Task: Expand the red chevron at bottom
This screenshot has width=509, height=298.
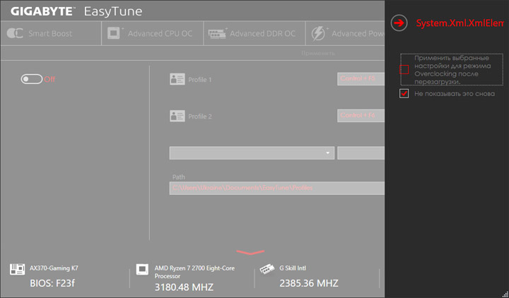Action: [x=250, y=252]
